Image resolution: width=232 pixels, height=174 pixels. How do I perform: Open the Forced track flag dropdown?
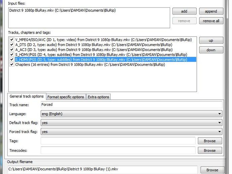(x=131, y=132)
